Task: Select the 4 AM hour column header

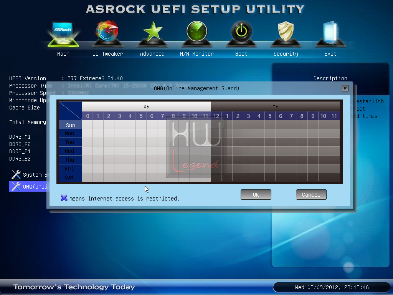Action: pos(130,116)
